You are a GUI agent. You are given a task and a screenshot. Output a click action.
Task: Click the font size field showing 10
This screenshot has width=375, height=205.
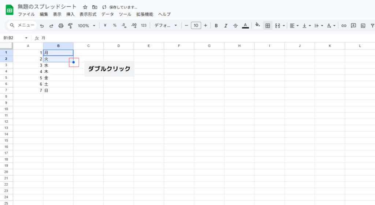click(196, 25)
